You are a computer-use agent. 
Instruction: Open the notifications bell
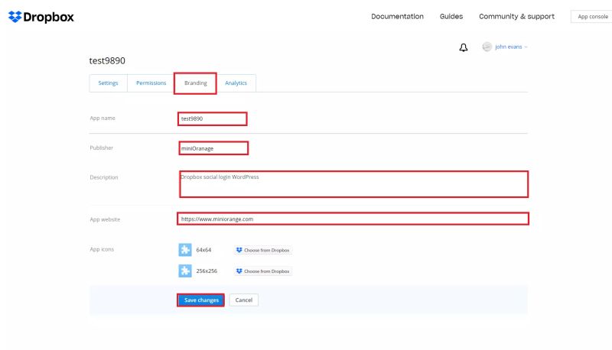(x=464, y=47)
